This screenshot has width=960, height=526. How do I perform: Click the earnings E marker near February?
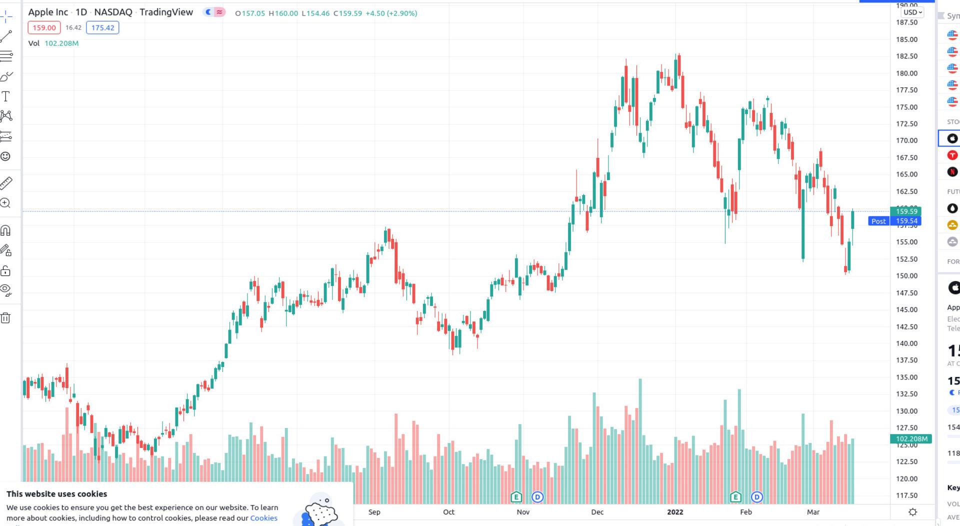(735, 497)
